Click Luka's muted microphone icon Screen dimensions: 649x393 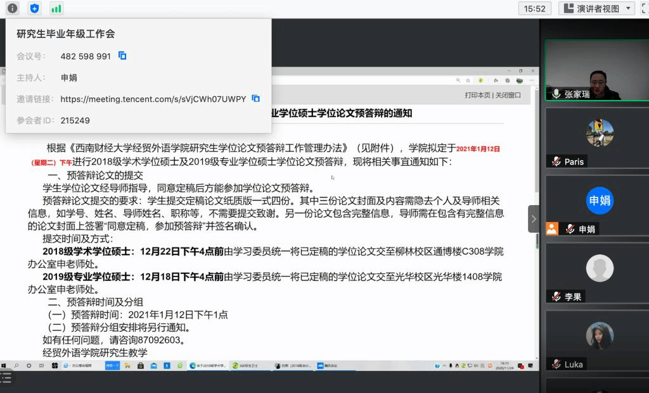[x=556, y=364]
